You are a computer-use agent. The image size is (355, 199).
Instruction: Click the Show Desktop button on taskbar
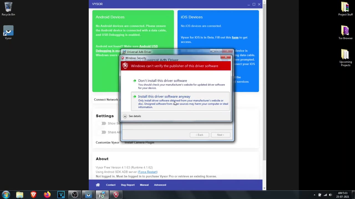[353, 195]
